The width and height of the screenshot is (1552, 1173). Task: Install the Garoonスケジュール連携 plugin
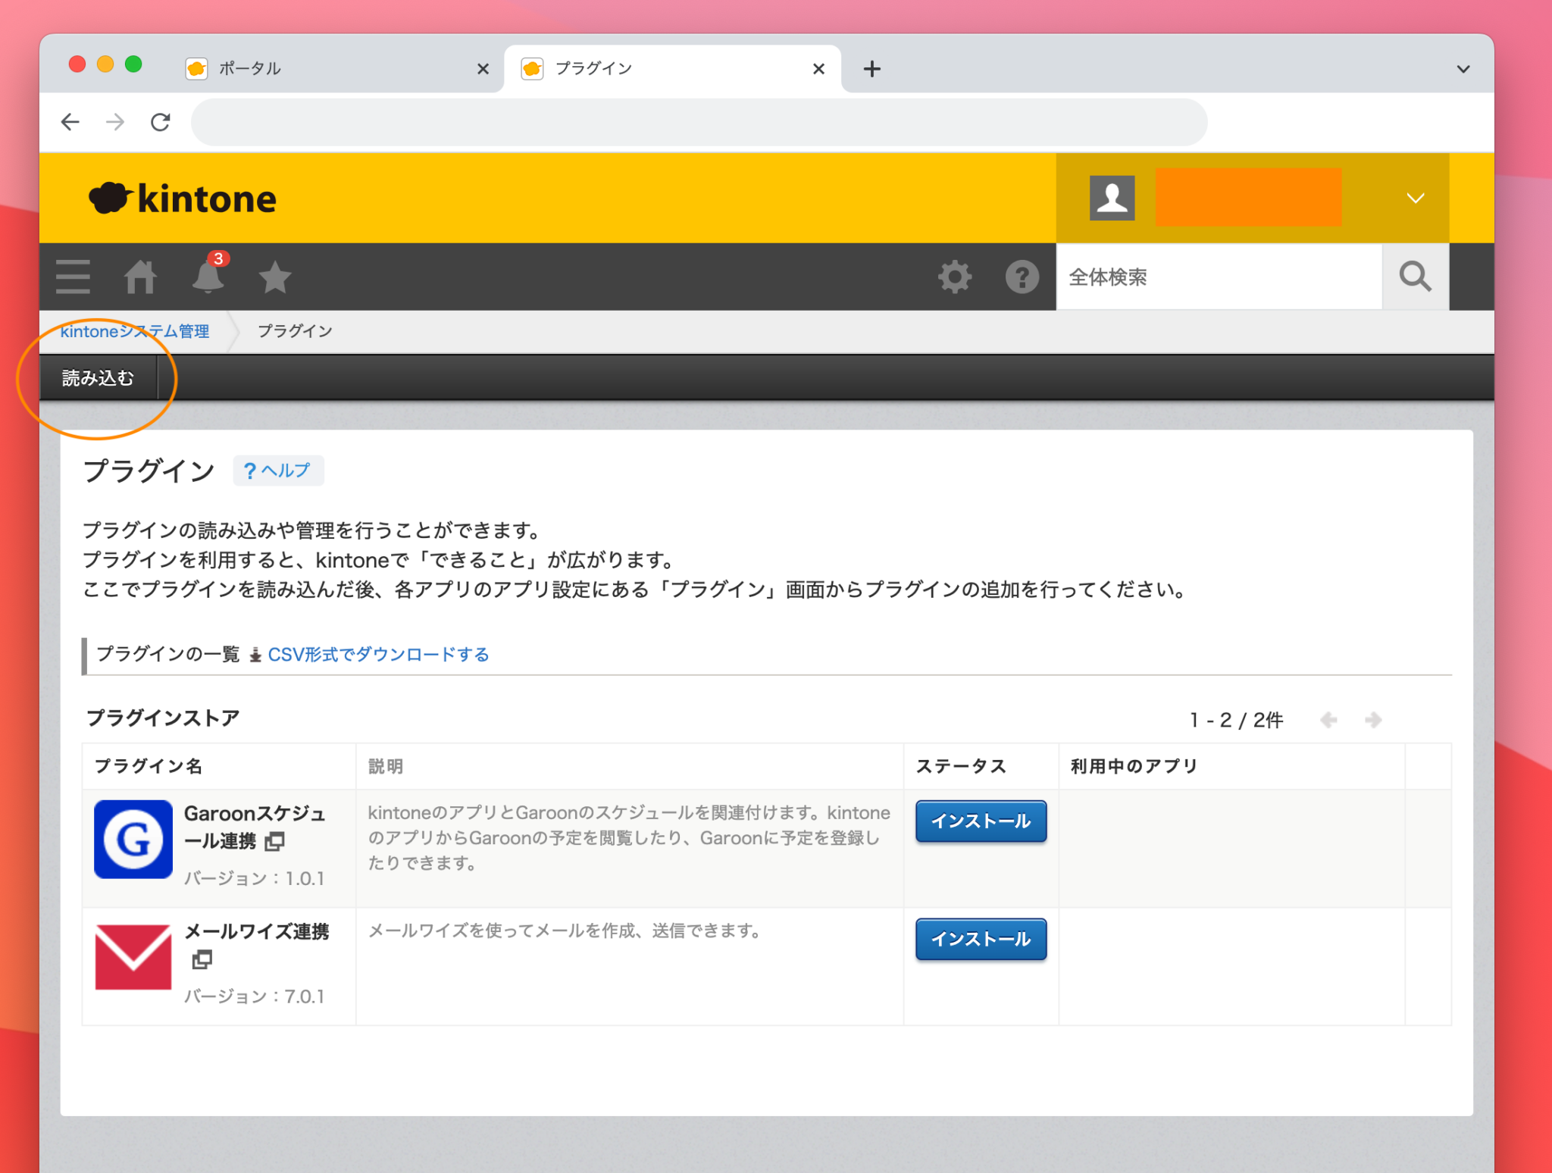pos(981,821)
